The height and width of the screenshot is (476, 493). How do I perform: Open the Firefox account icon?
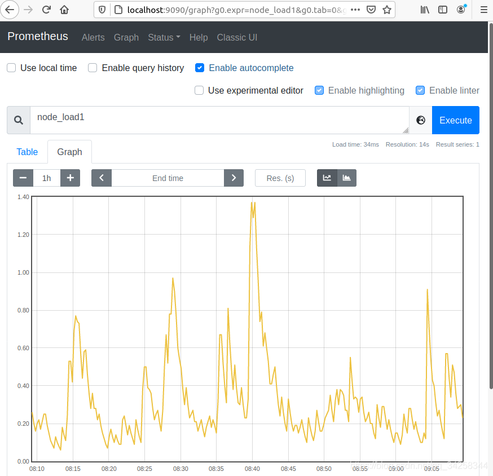(x=461, y=10)
